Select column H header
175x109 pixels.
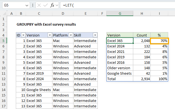tap(142, 14)
